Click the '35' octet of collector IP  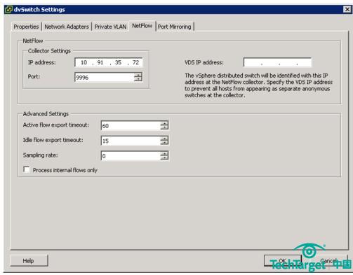tap(118, 62)
